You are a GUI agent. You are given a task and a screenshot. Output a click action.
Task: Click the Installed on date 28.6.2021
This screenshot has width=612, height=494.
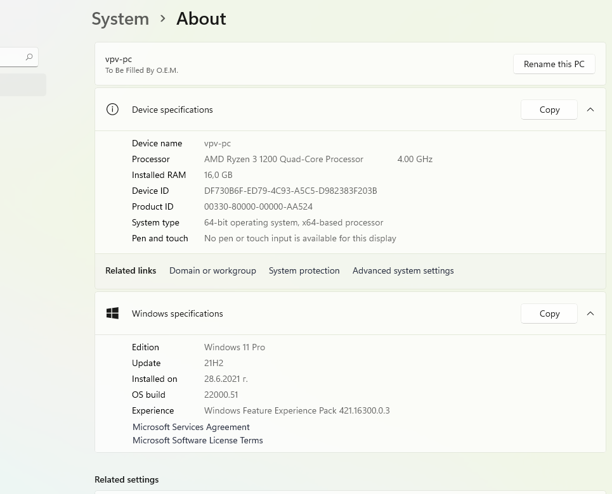pyautogui.click(x=226, y=379)
